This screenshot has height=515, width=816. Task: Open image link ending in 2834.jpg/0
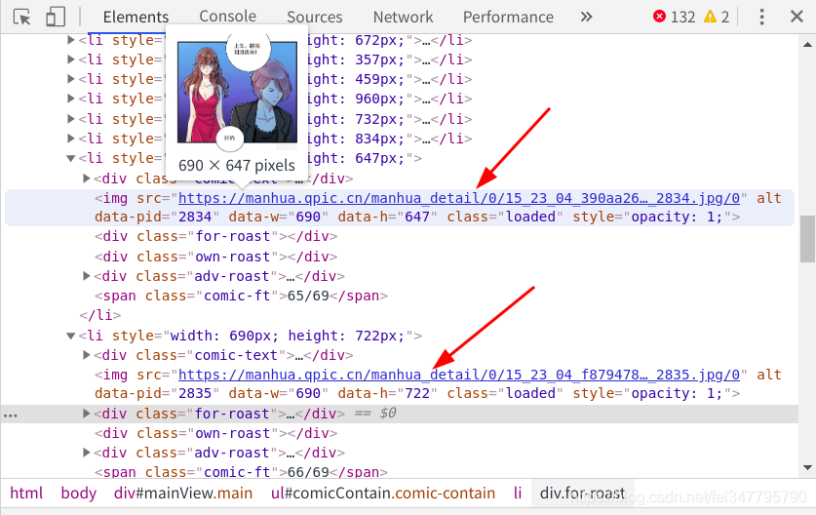(459, 198)
